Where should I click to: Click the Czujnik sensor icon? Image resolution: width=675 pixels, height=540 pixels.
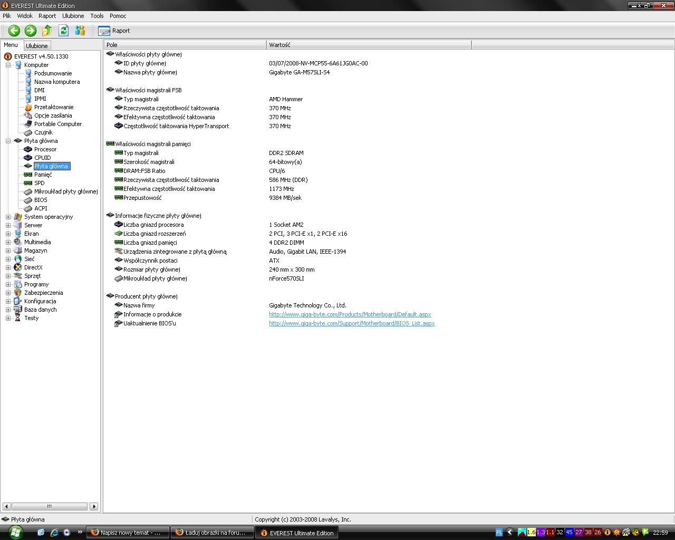coord(28,132)
